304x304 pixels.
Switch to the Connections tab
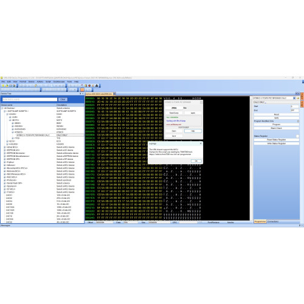click(273, 222)
